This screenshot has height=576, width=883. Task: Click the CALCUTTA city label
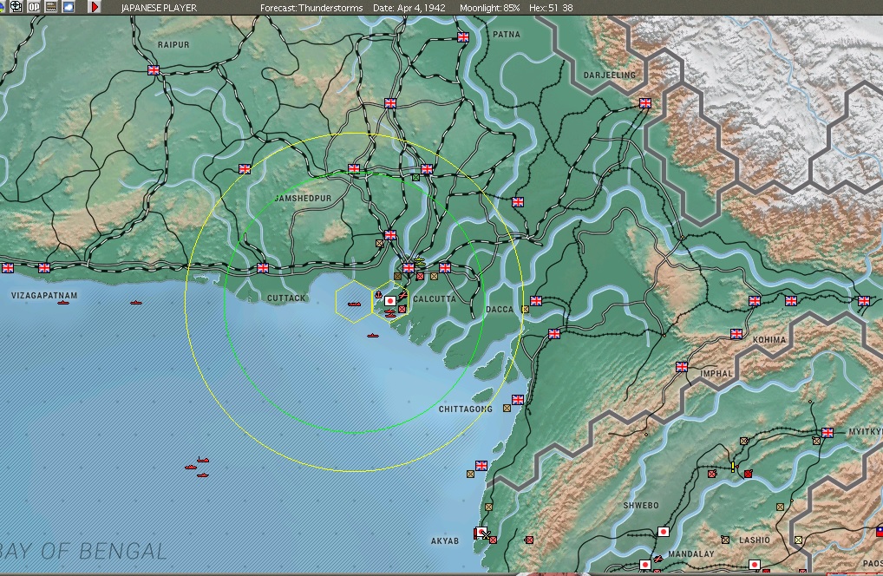435,299
